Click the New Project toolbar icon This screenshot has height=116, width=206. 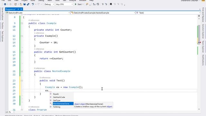pyautogui.click(x=15, y=4)
